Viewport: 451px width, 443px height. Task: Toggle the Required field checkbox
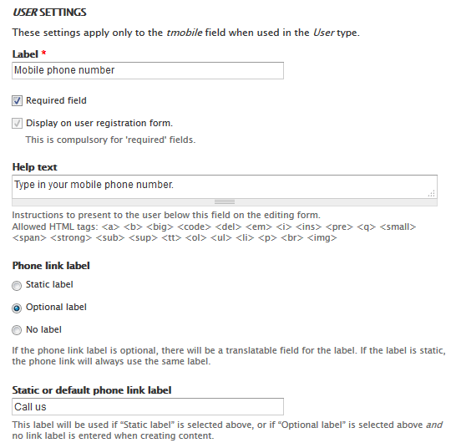click(x=17, y=101)
